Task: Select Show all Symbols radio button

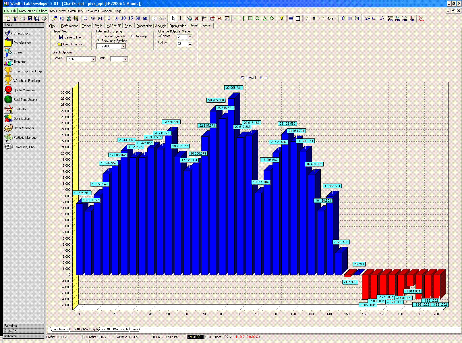Action: point(98,36)
